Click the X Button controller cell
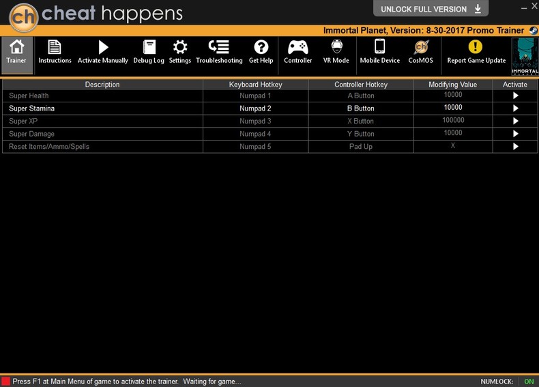The image size is (539, 387). 361,121
